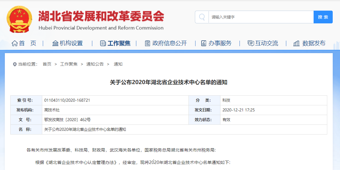
Task: Click the 首页 breadcrumb link
Action: (x=47, y=64)
